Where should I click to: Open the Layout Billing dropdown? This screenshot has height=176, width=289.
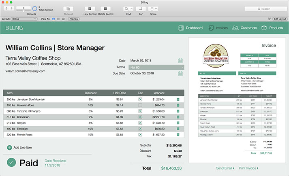coord(24,19)
